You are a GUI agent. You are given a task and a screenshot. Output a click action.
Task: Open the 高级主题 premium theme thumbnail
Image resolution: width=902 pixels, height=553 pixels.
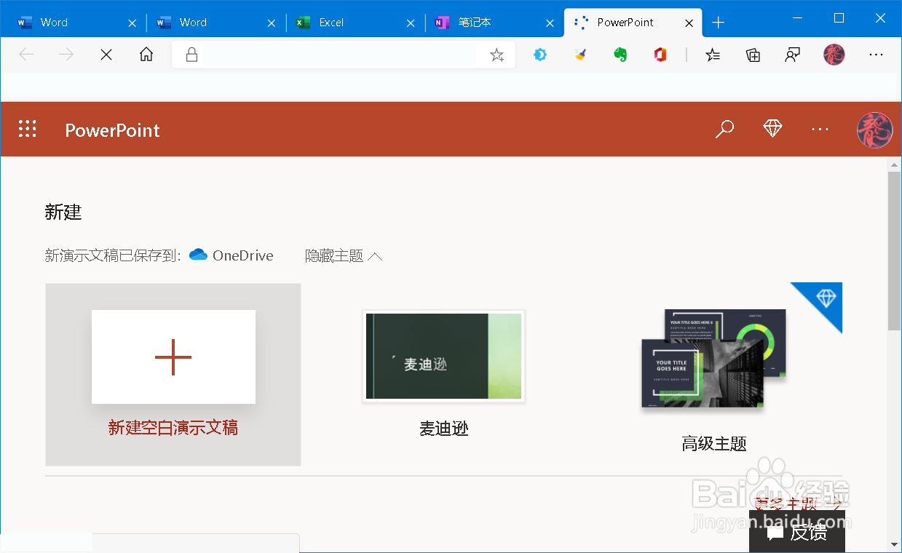[714, 359]
